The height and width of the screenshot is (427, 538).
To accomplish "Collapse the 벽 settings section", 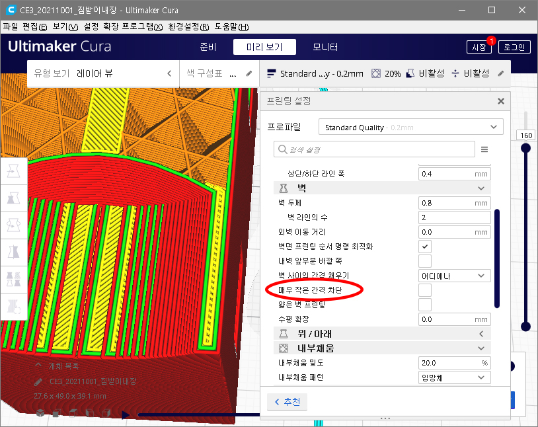I will coord(481,188).
